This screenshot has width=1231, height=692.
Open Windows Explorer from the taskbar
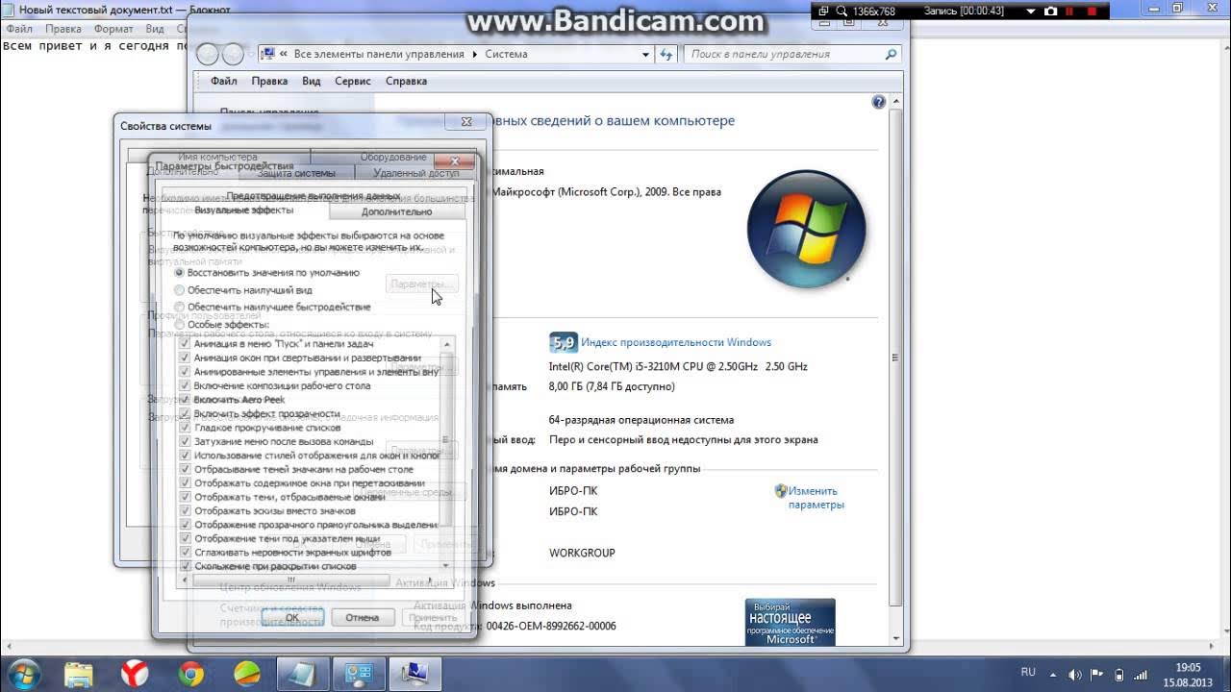pyautogui.click(x=79, y=674)
